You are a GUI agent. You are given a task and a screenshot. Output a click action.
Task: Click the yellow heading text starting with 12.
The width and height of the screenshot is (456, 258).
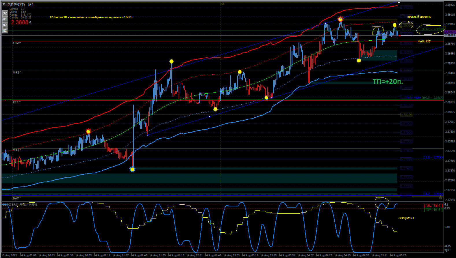coord(91,17)
